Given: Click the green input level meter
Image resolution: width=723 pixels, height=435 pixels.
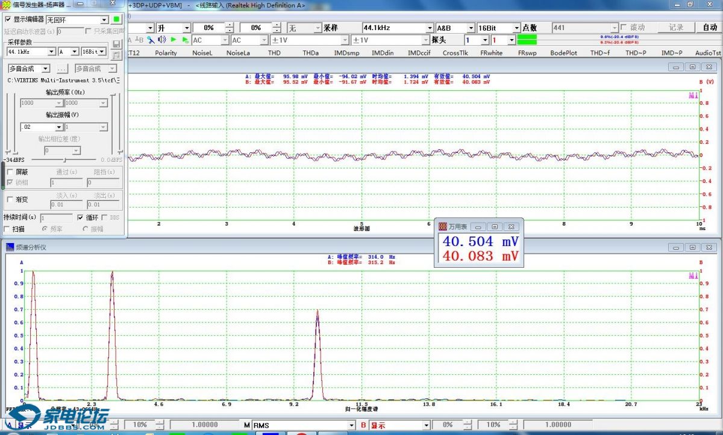Looking at the screenshot, I should 527,40.
